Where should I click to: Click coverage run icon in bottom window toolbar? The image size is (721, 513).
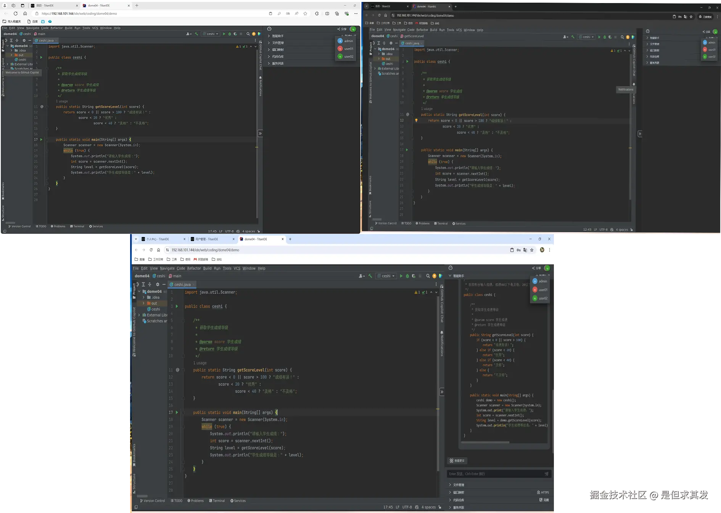pos(414,276)
